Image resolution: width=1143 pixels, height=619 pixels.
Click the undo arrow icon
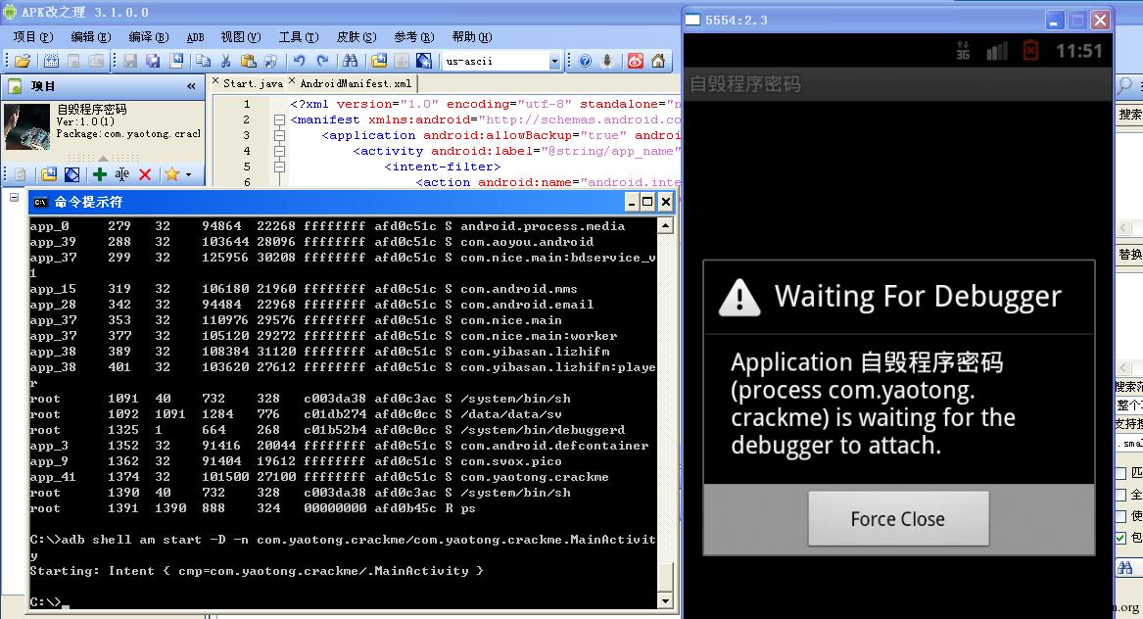[299, 62]
